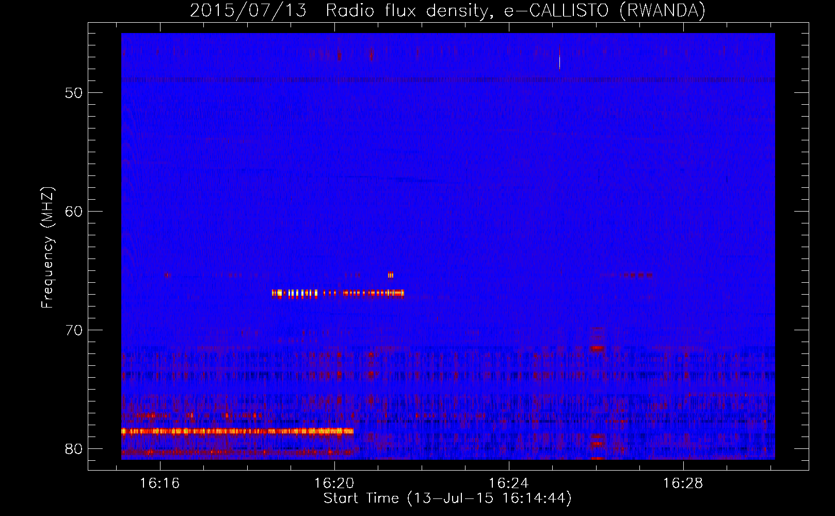This screenshot has height=516, width=835.
Task: Click the plot title mentioning e-CALLISTO (RWANDA)
Action: point(447,10)
